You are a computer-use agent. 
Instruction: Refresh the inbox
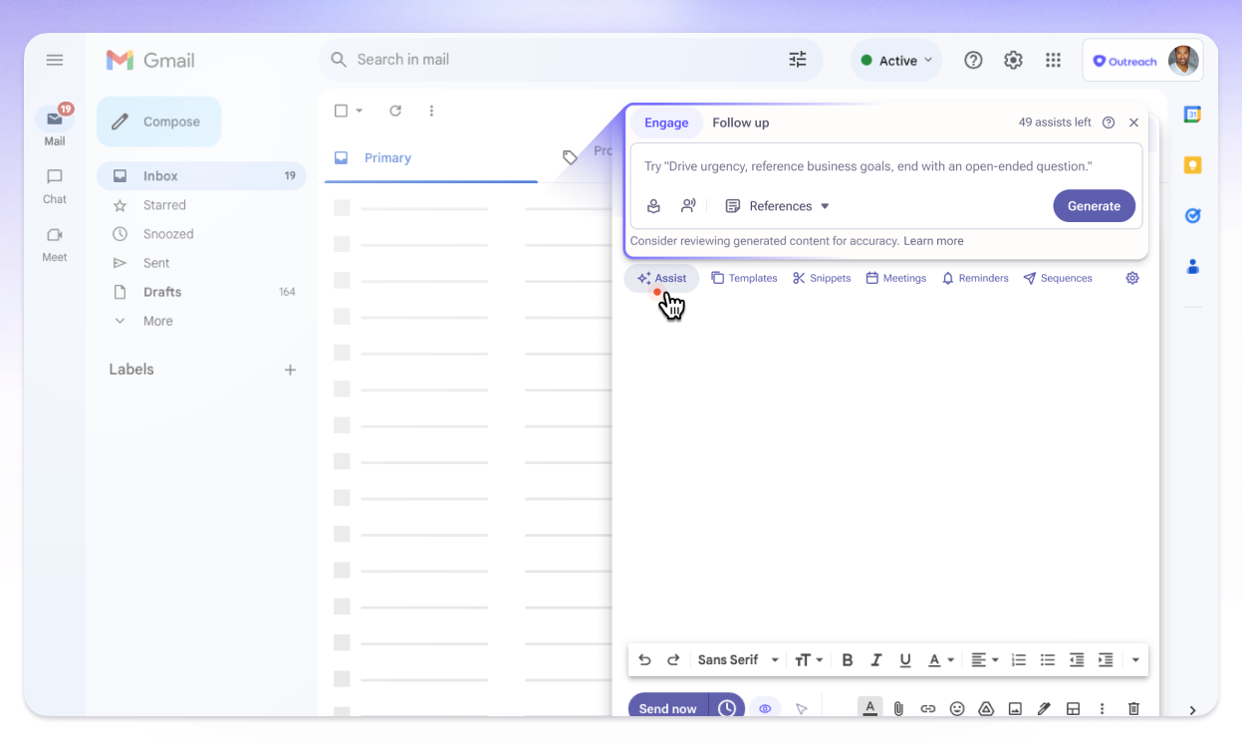point(395,111)
